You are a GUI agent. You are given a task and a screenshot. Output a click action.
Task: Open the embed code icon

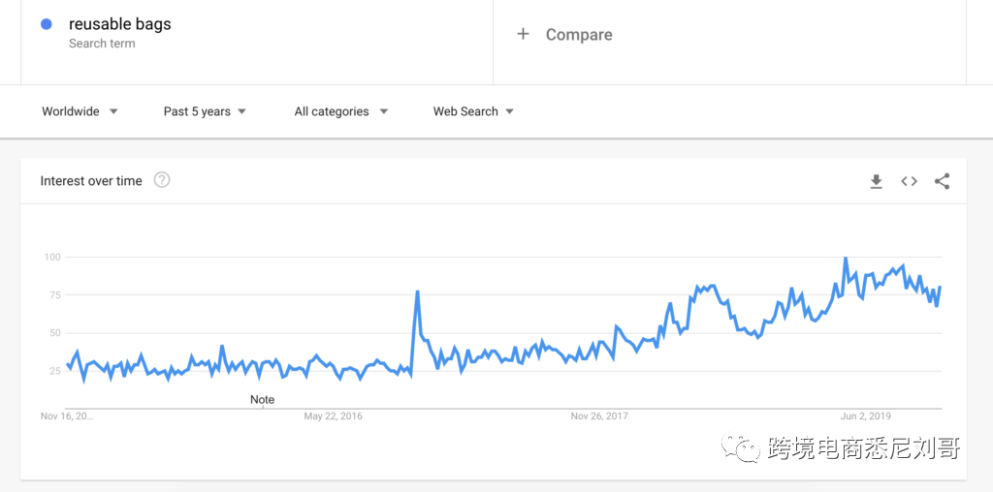point(909,181)
